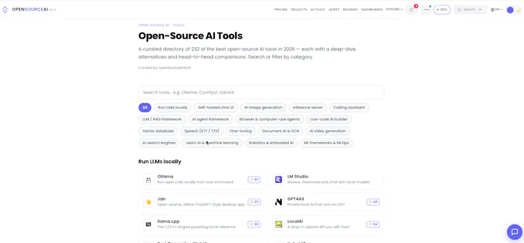Click the GPT4All score badge 49

[x=373, y=202]
